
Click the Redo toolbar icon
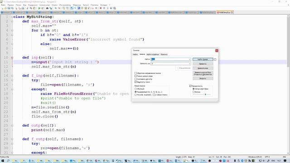43,8
